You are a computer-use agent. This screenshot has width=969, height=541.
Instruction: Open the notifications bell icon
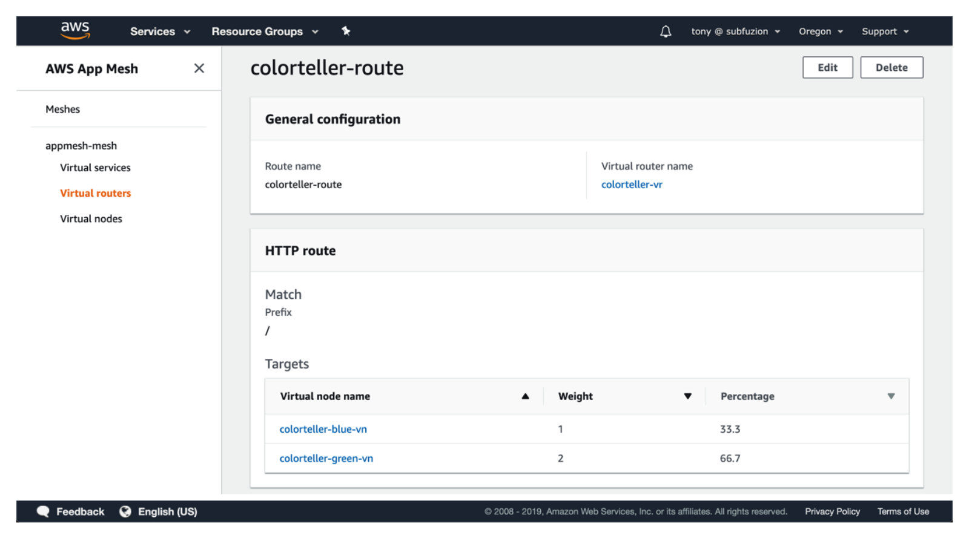click(x=666, y=31)
